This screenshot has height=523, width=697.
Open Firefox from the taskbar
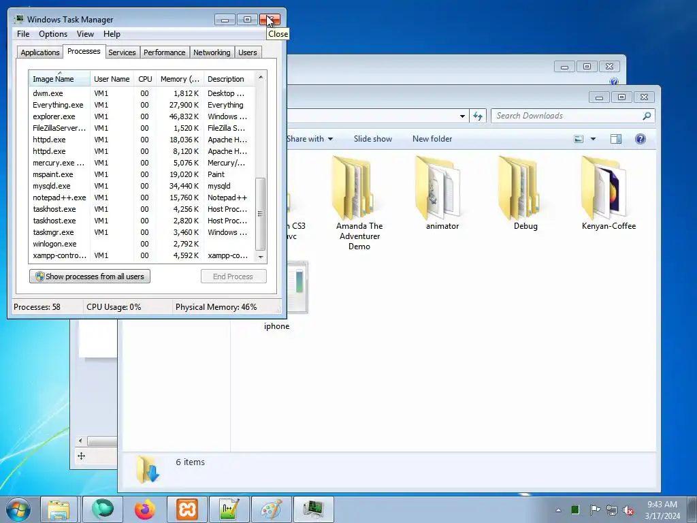click(145, 509)
